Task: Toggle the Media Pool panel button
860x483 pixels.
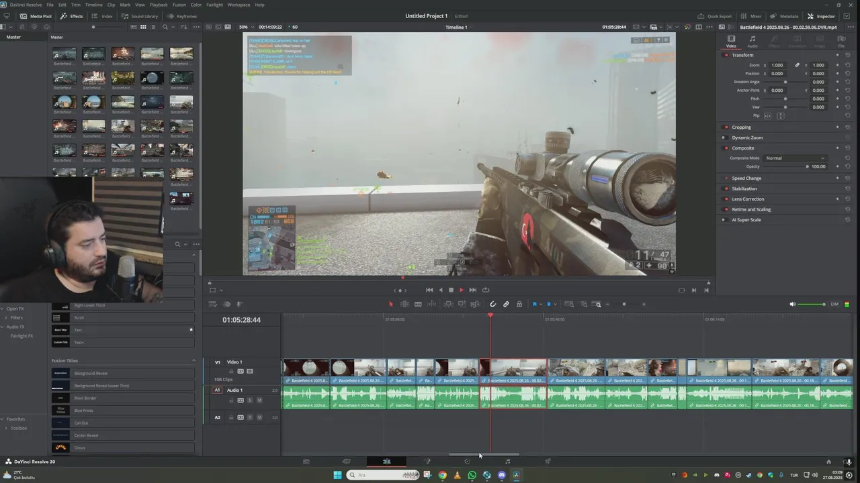Action: (36, 16)
